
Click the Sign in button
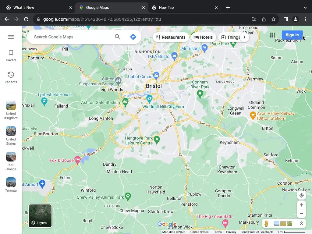coord(292,35)
